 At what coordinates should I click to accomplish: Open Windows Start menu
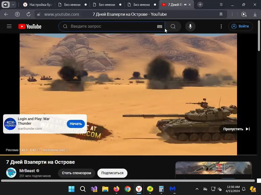[72, 189]
